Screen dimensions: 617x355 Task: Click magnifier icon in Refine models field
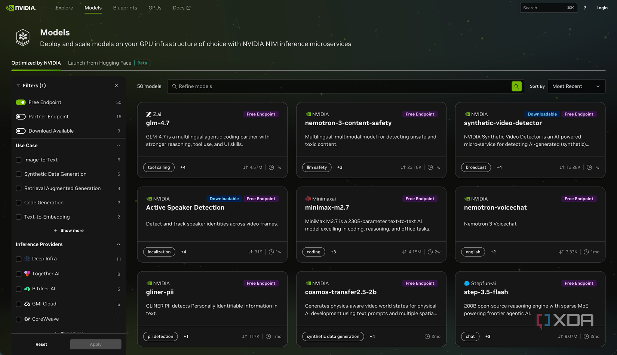click(x=174, y=86)
